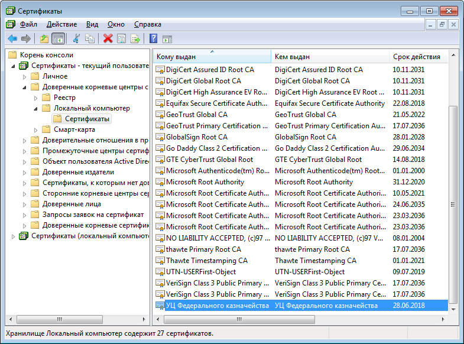This screenshot has width=464, height=344.
Task: Click the certificate list vertical scrollbar thumb
Action: (453, 205)
